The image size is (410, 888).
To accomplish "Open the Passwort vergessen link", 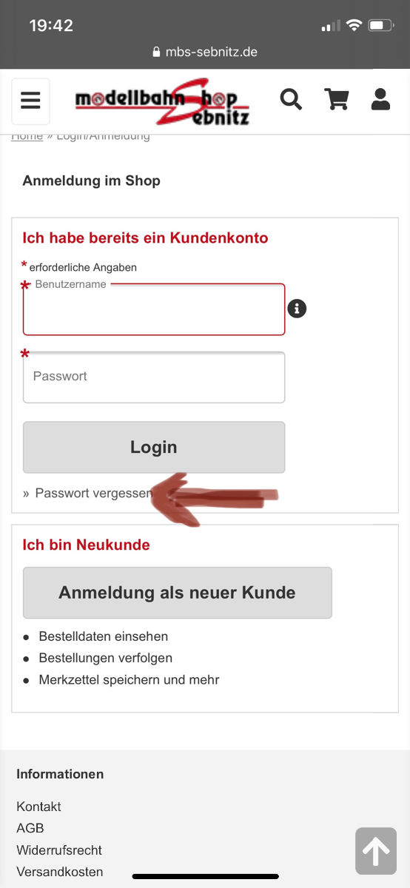I will point(93,493).
